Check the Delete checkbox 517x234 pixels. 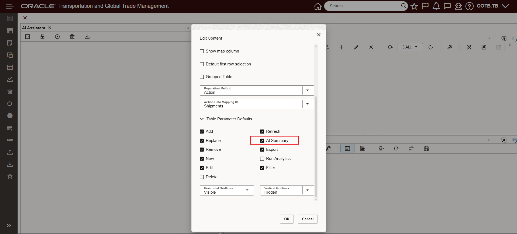tap(202, 177)
